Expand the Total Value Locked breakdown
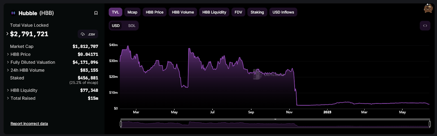 coord(7,34)
